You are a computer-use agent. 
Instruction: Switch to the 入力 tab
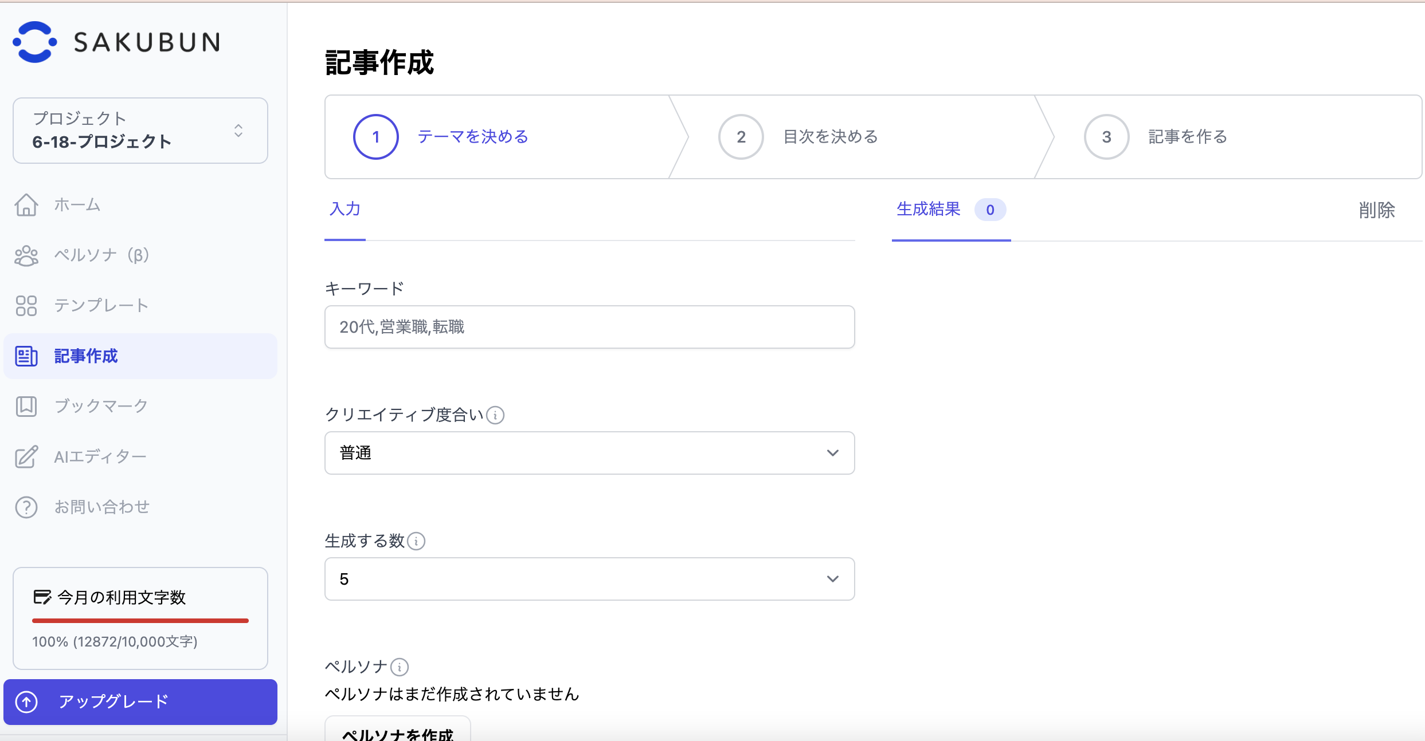[x=345, y=210]
